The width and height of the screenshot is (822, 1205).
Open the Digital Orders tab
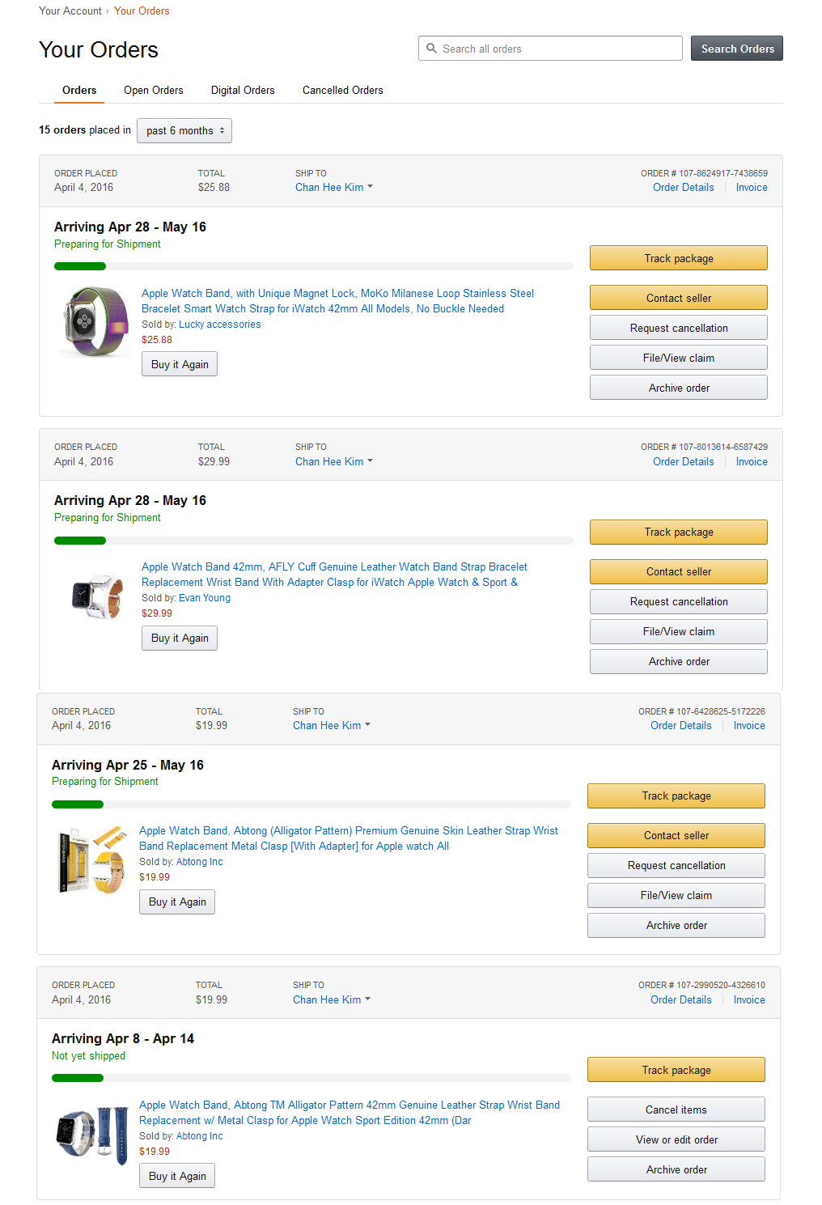tap(243, 91)
